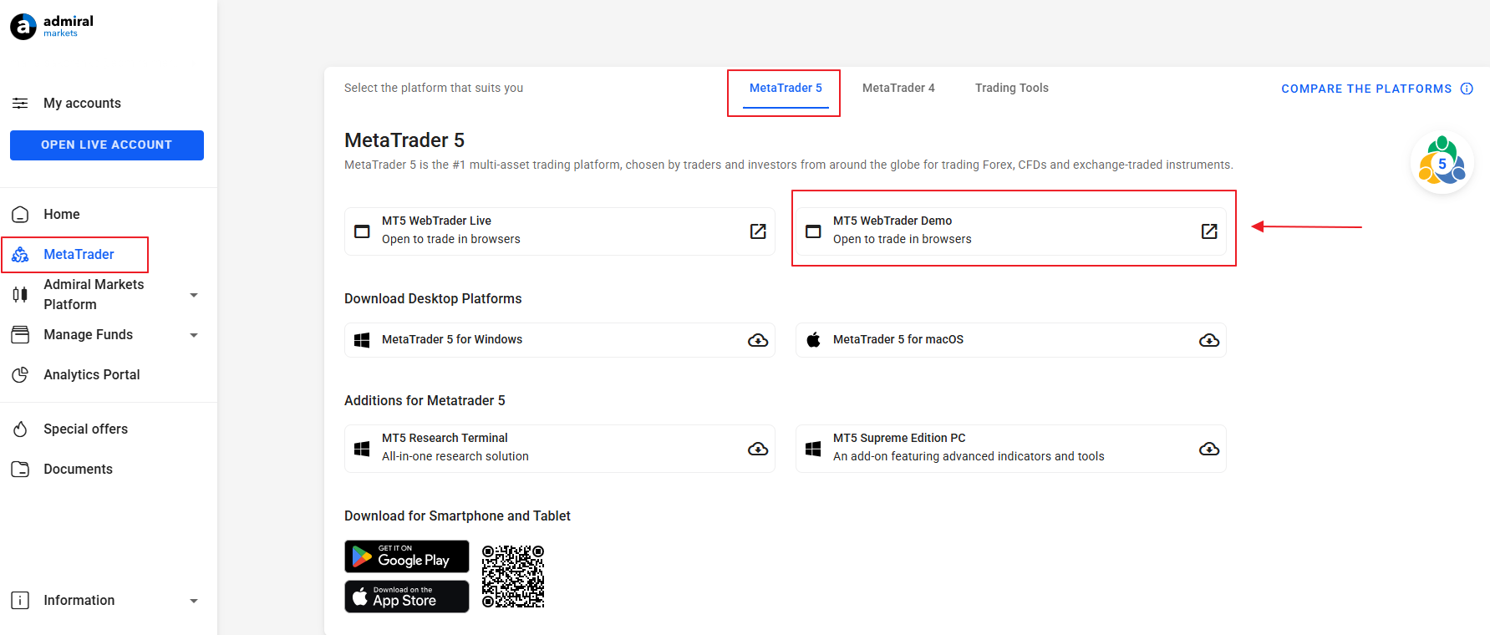Download MT5 Supreme Edition PC cloud icon

[1209, 449]
